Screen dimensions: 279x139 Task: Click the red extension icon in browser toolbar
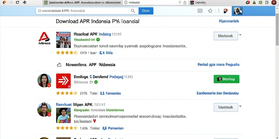[247, 2]
